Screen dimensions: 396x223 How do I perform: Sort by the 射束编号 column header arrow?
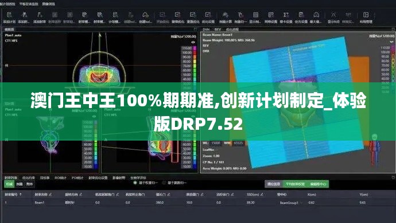click(x=21, y=194)
